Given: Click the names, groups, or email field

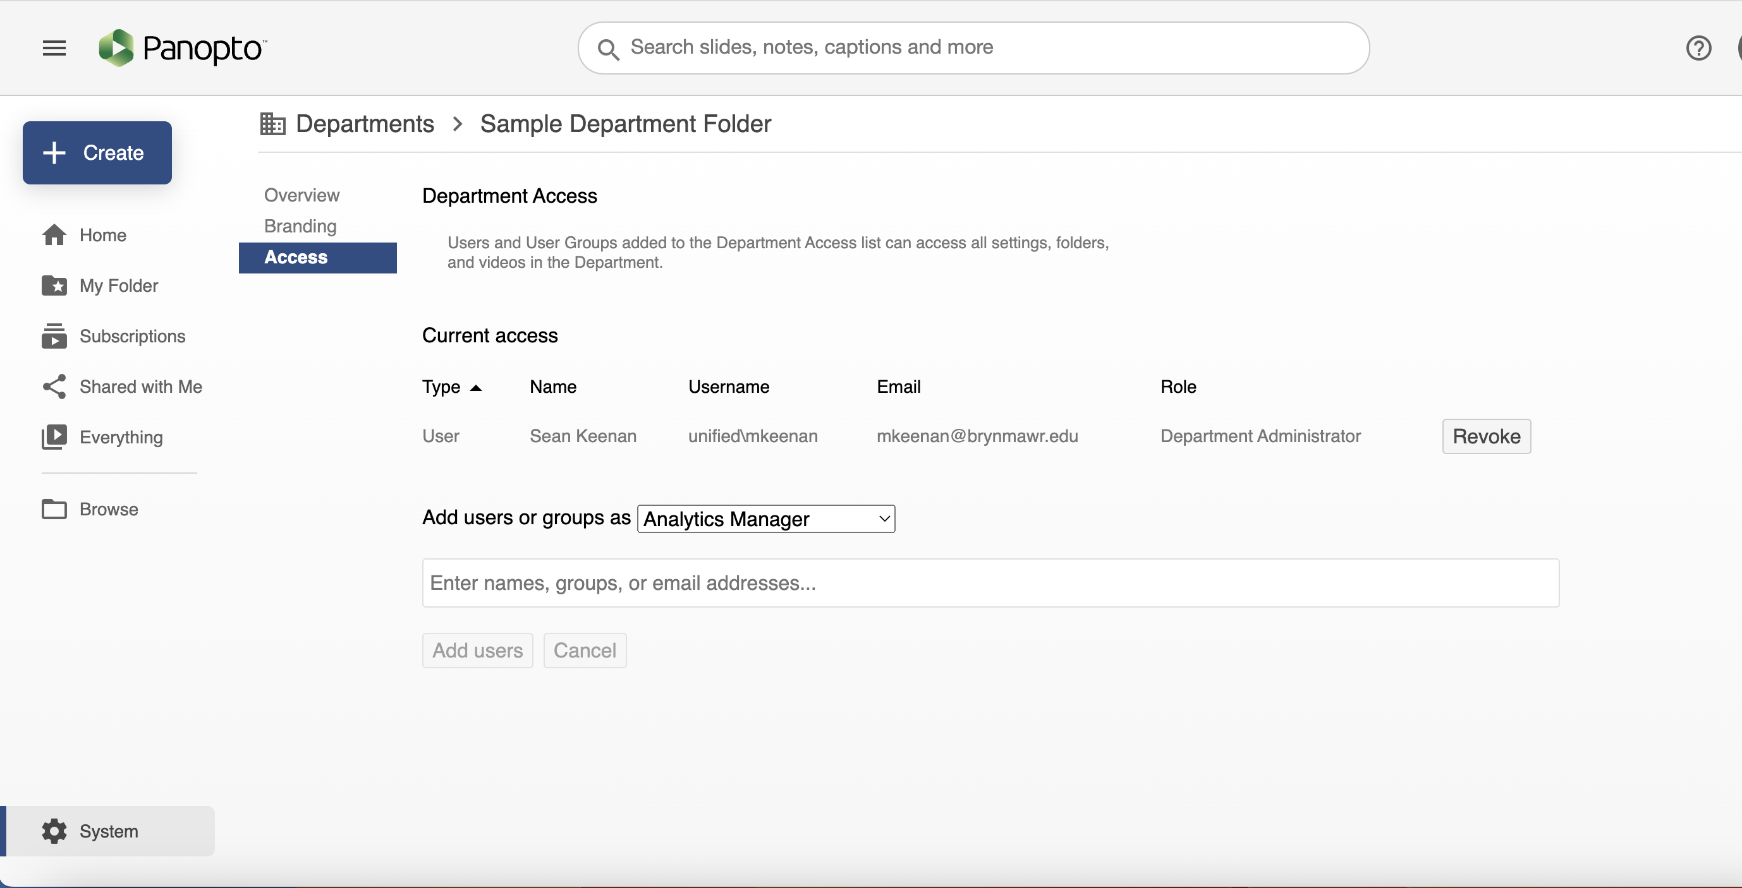Looking at the screenshot, I should coord(990,583).
